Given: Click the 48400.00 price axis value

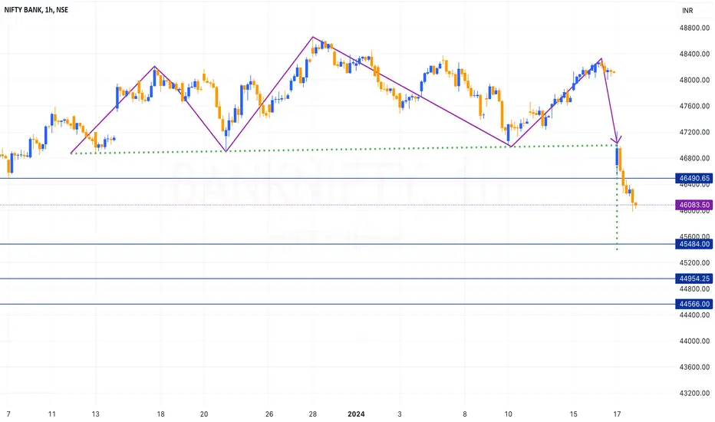Looking at the screenshot, I should coord(694,54).
